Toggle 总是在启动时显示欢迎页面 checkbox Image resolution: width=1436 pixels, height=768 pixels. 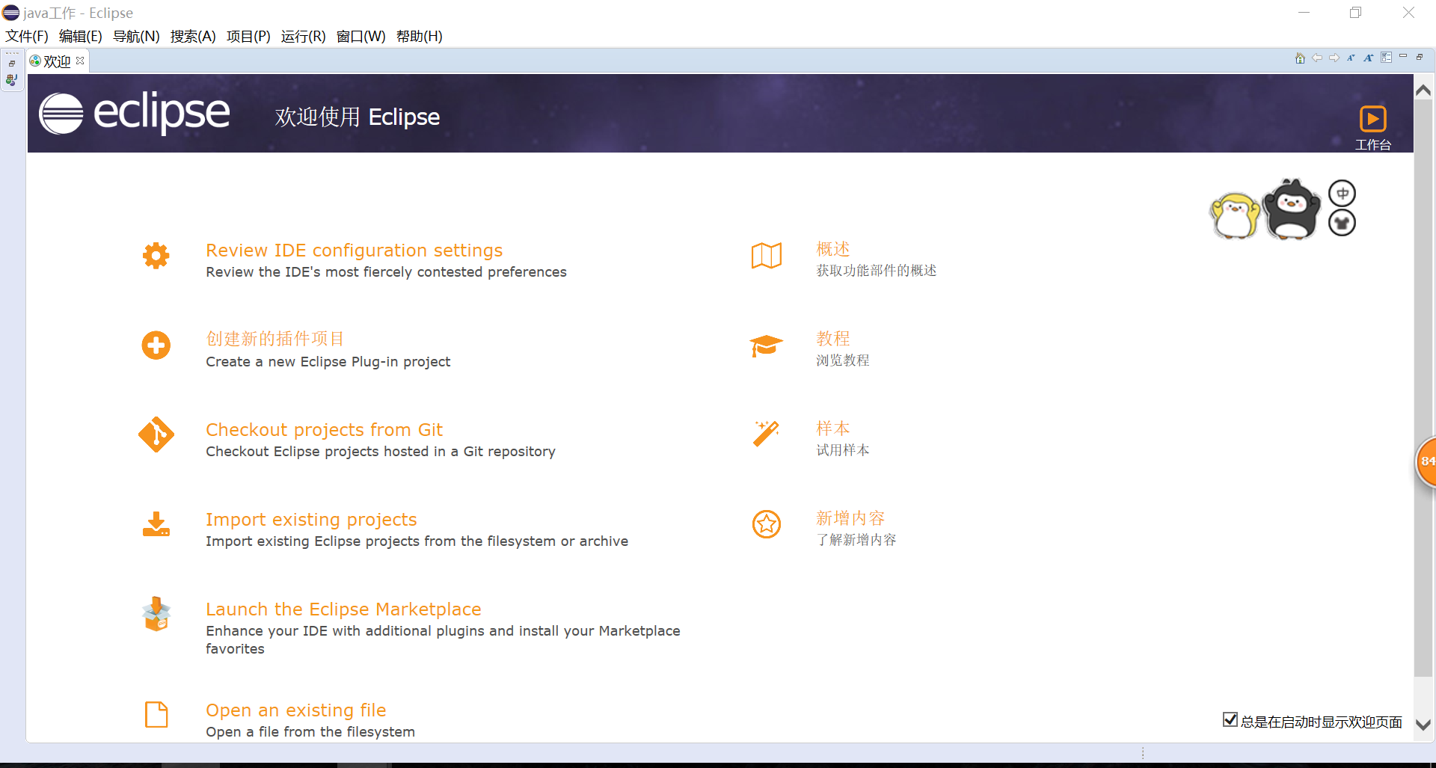pos(1230,719)
